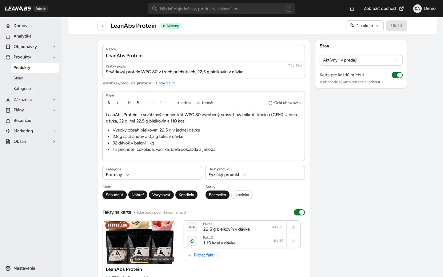Image resolution: width=443 pixels, height=277 pixels.
Task: Click the notifications bell icon
Action: [x=352, y=9]
